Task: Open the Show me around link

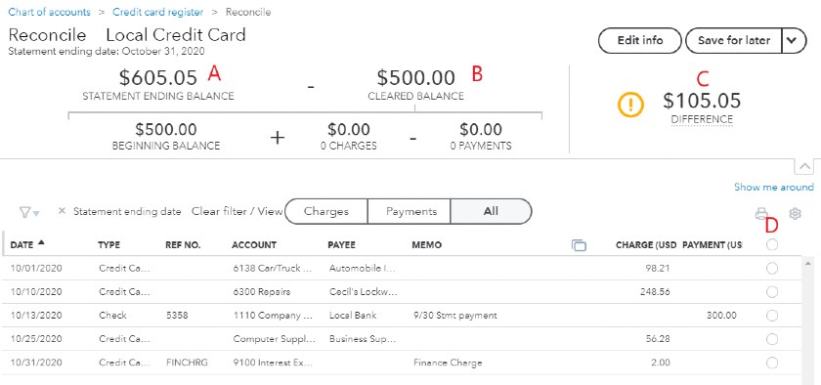Action: pyautogui.click(x=774, y=187)
